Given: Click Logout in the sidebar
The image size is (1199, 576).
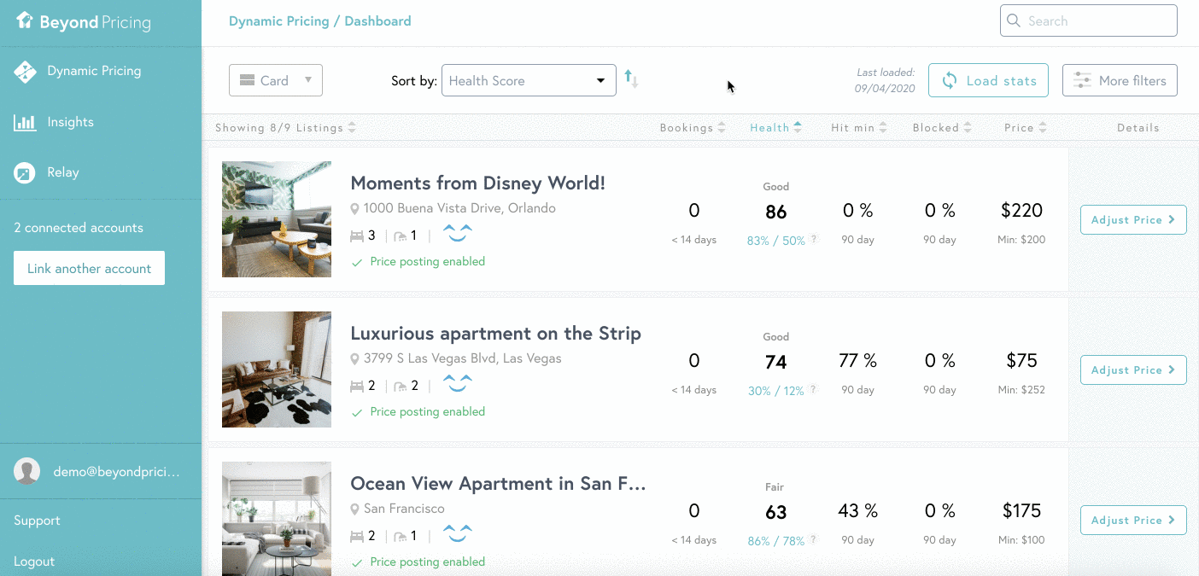Looking at the screenshot, I should 34,561.
